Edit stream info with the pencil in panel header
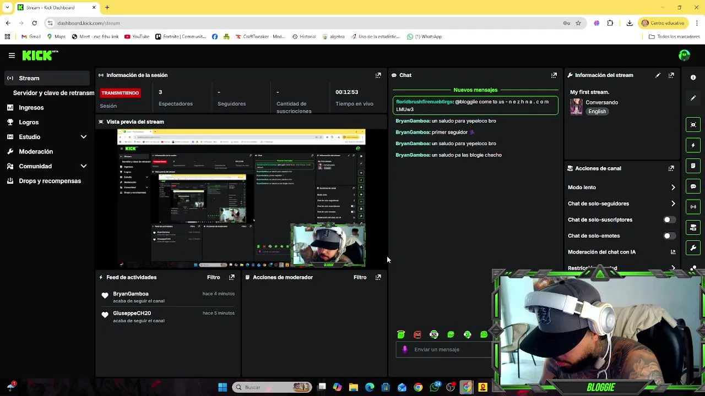The height and width of the screenshot is (396, 705). click(658, 75)
